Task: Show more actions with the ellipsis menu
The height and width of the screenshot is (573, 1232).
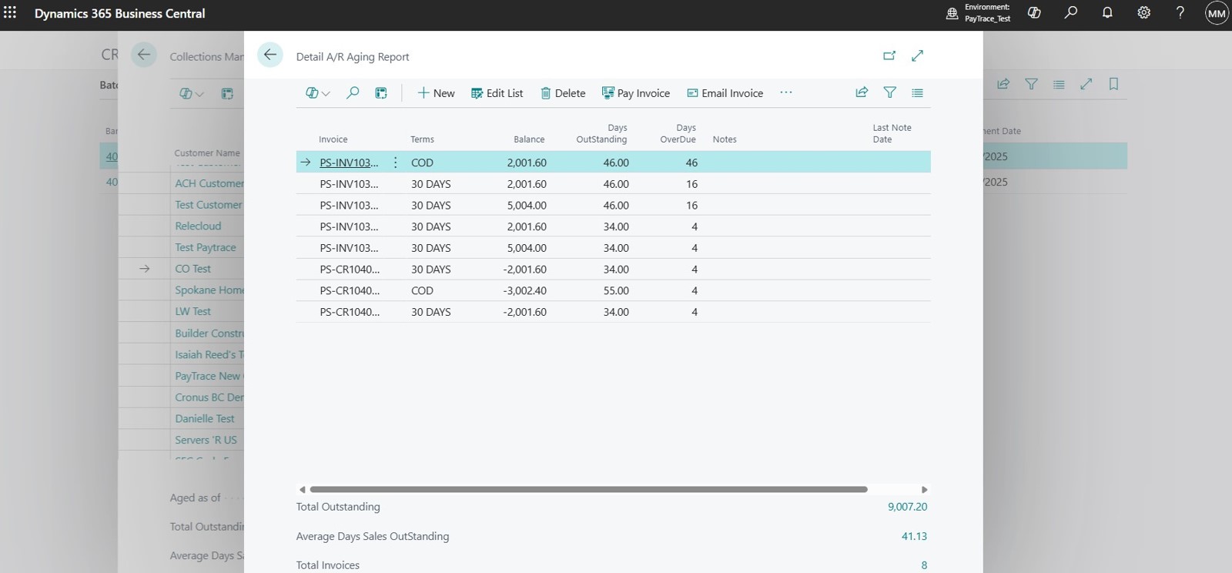Action: click(785, 92)
